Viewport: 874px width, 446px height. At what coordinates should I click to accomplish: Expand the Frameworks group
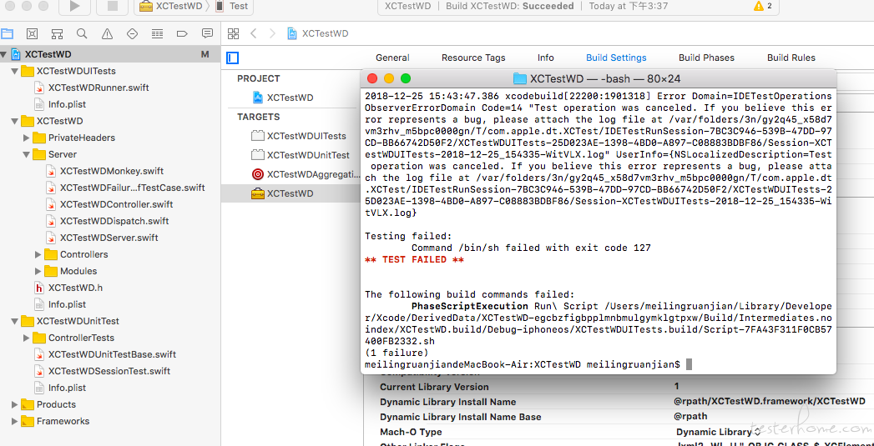[x=14, y=422]
